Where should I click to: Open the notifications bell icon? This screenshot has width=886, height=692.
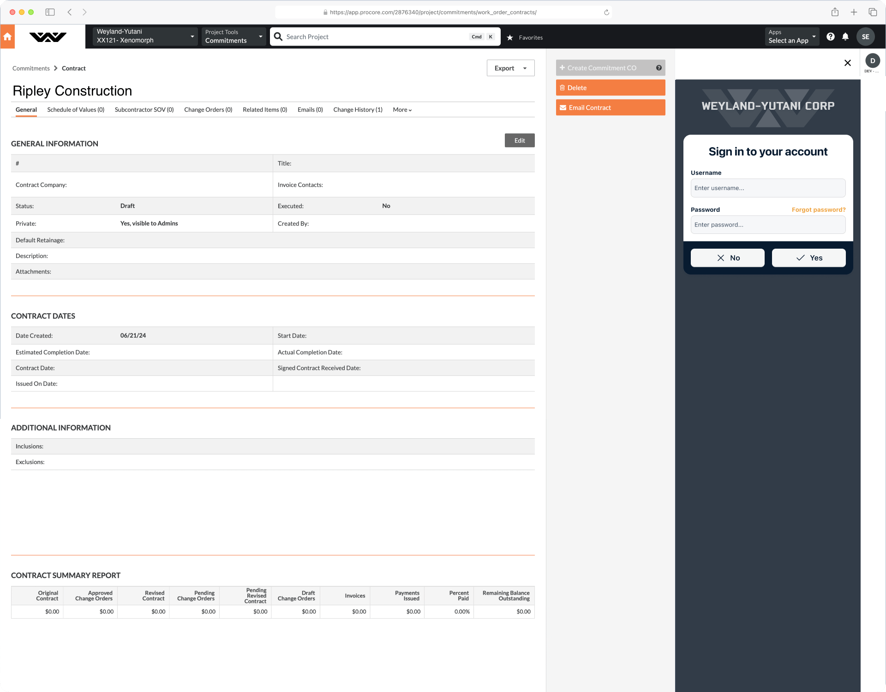tap(845, 37)
